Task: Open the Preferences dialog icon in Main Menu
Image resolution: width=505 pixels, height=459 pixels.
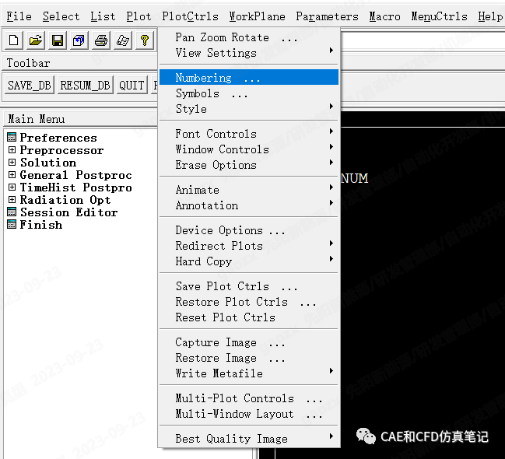Action: (12, 137)
